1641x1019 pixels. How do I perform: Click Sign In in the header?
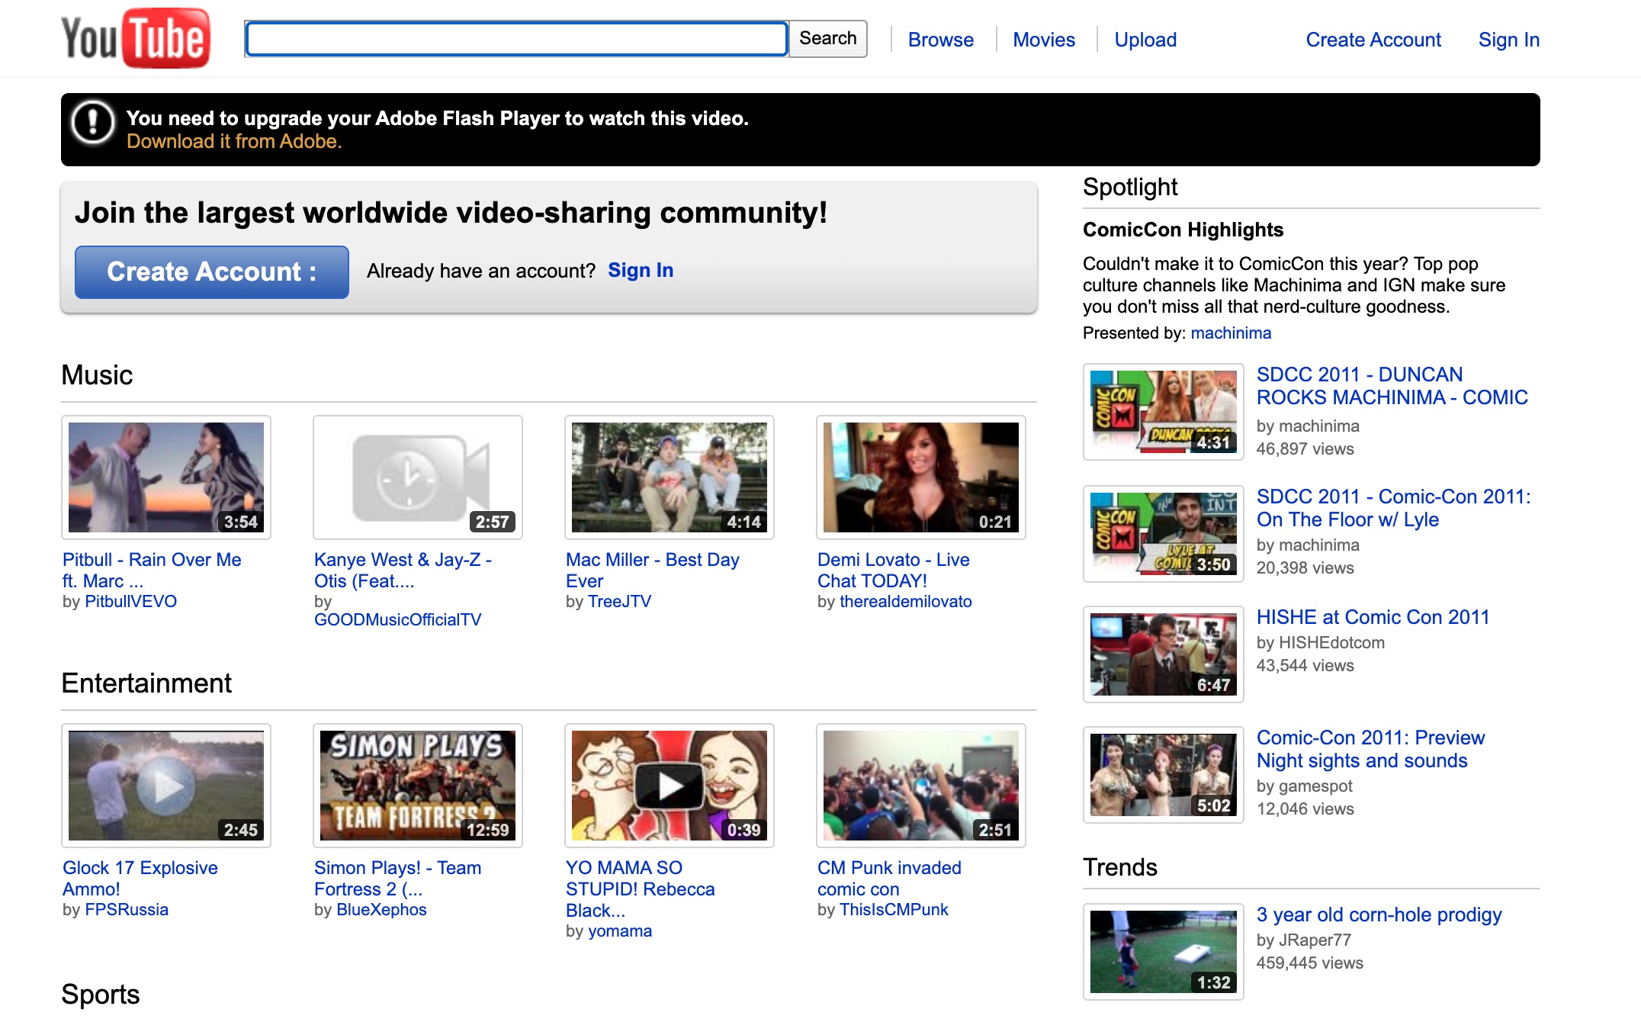[x=1508, y=40]
